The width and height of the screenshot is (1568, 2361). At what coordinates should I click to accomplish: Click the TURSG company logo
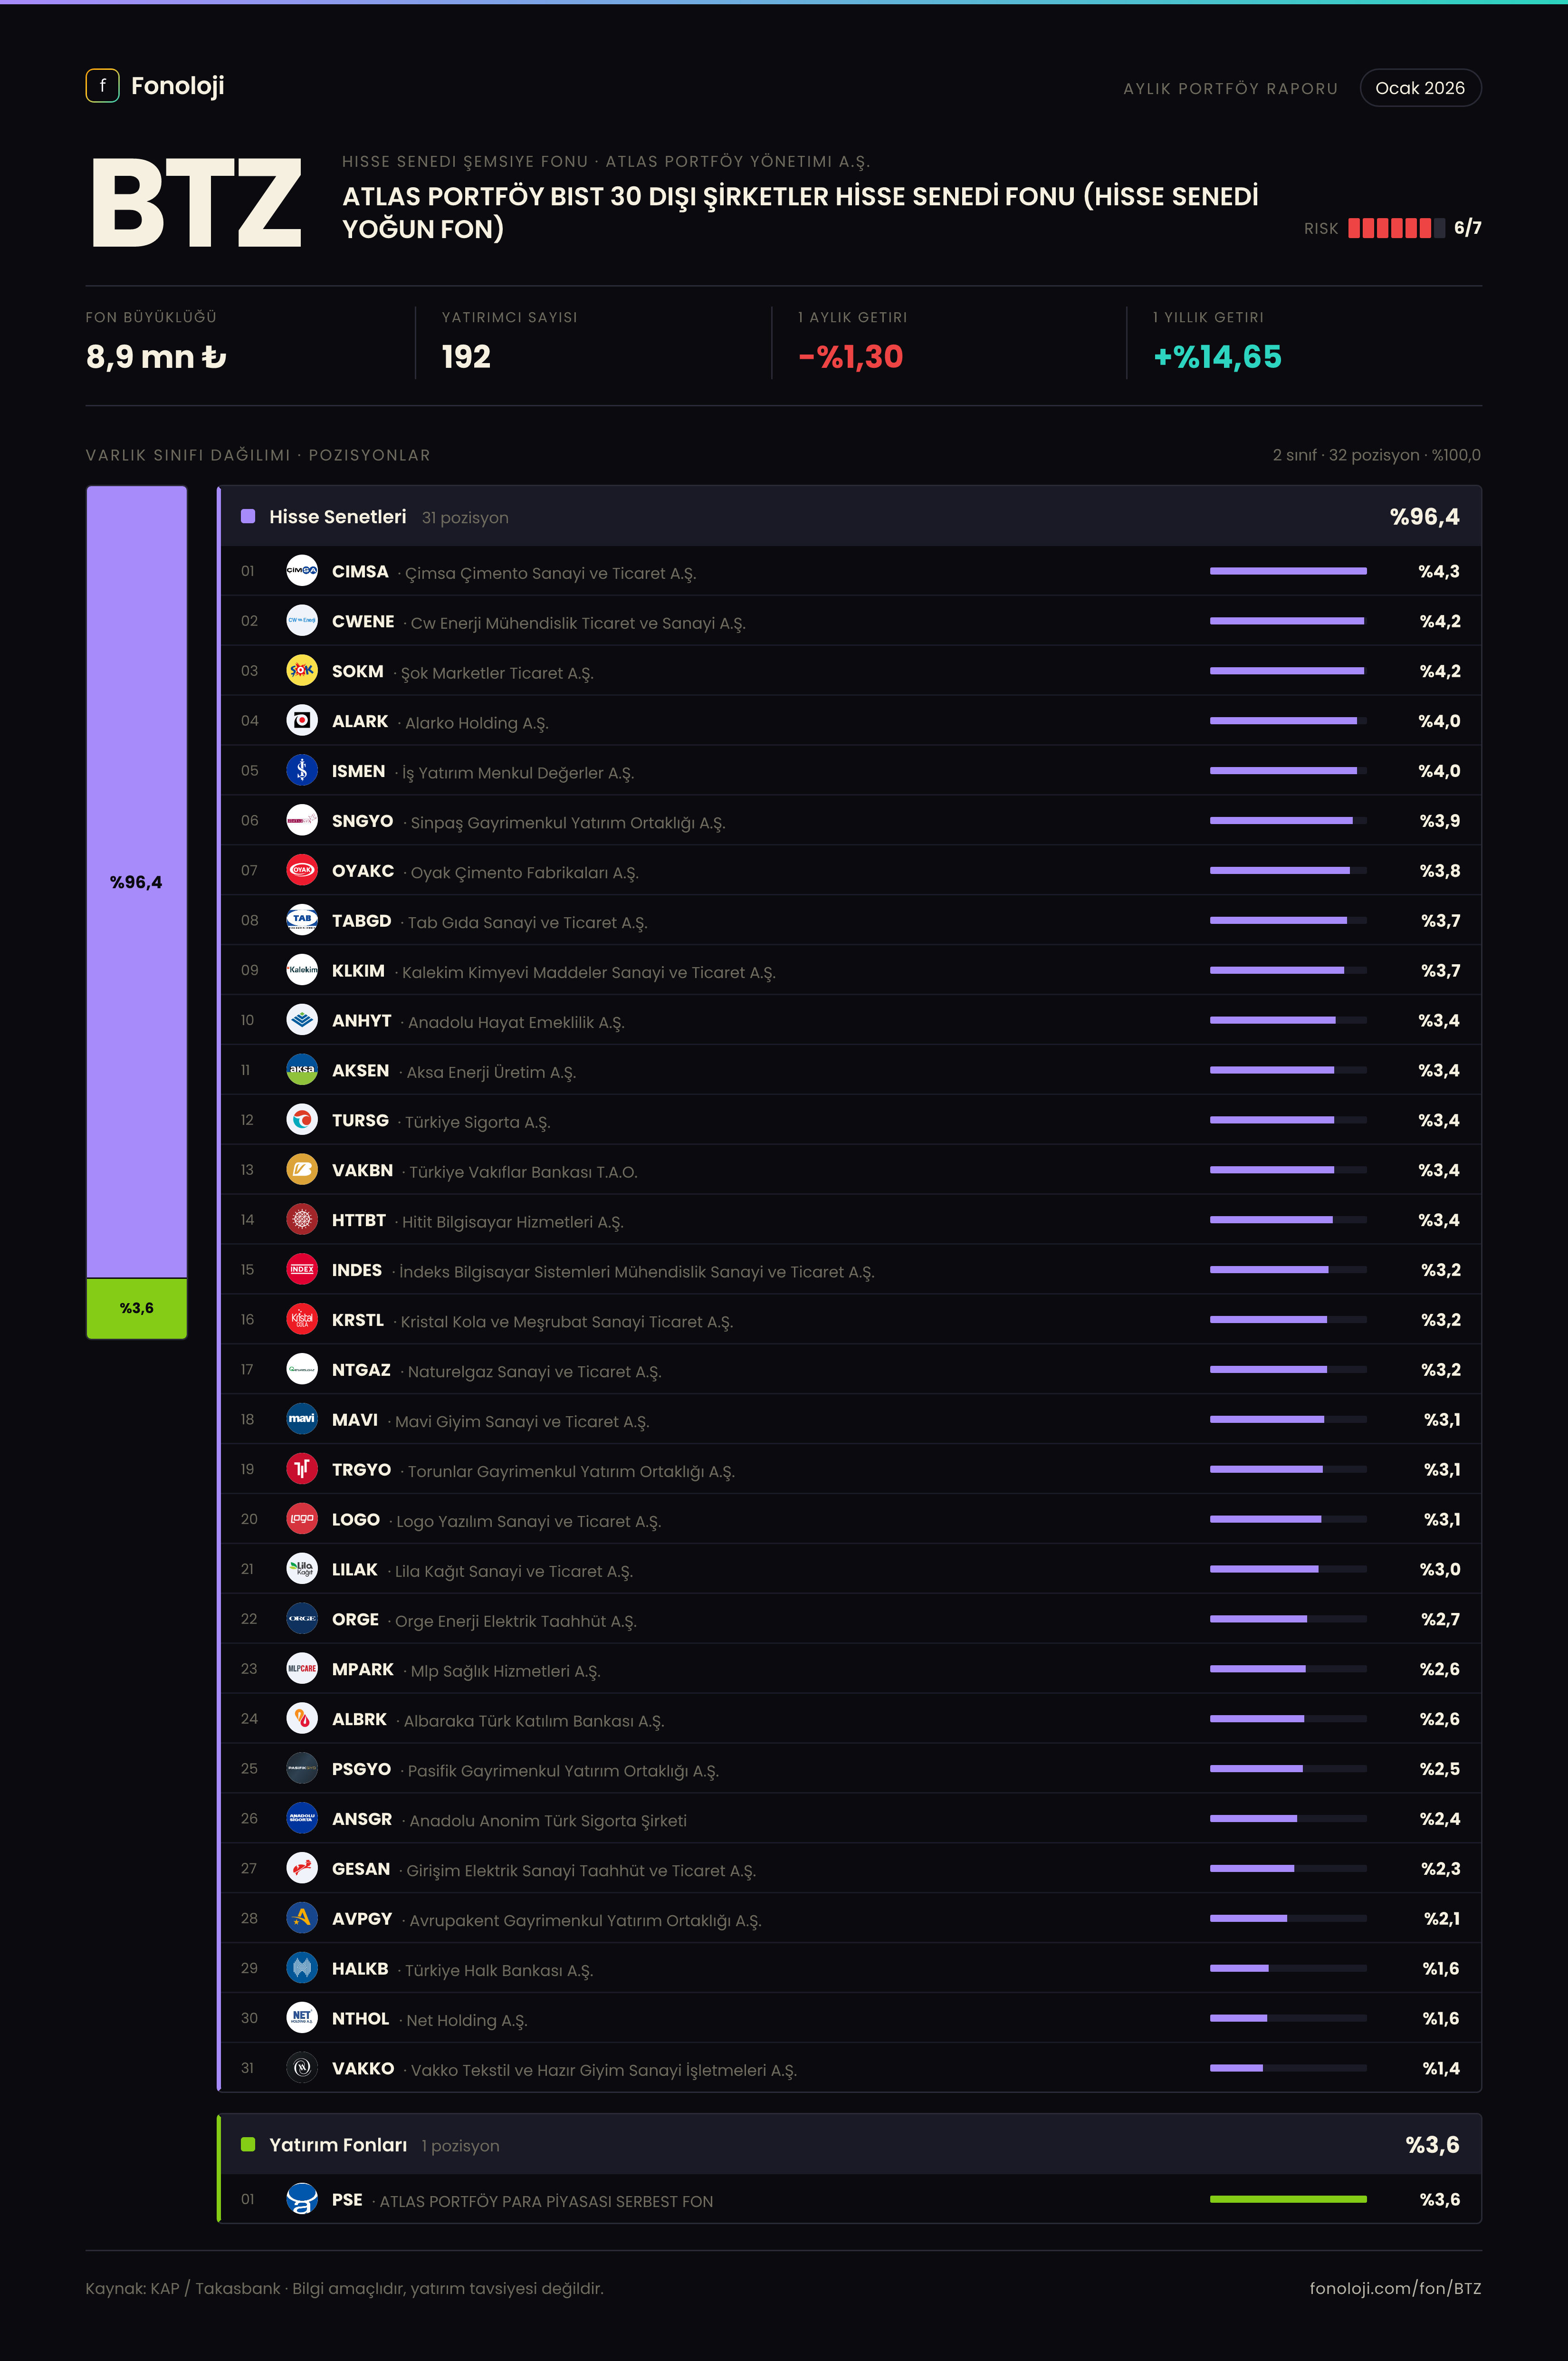[x=302, y=1120]
